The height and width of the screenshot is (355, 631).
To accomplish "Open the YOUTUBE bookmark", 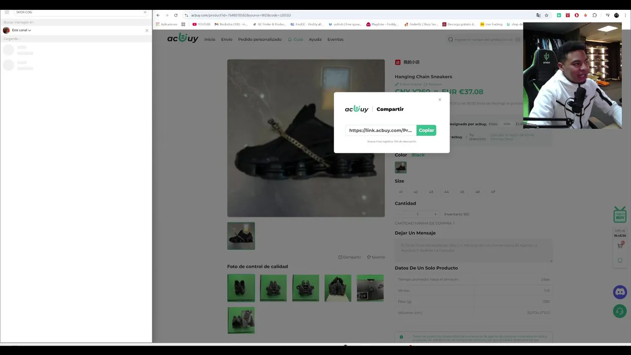I will (x=202, y=24).
